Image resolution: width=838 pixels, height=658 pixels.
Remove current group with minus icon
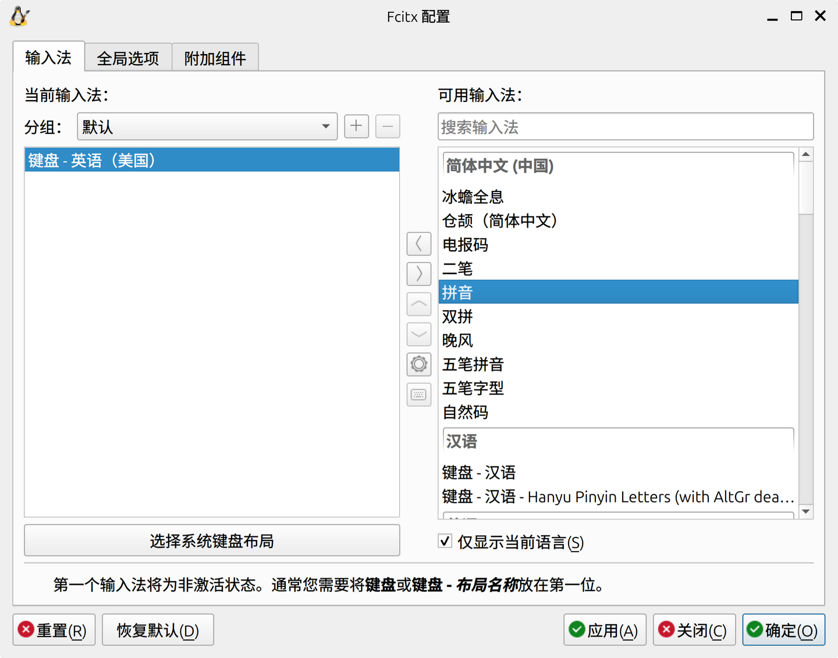tap(388, 126)
